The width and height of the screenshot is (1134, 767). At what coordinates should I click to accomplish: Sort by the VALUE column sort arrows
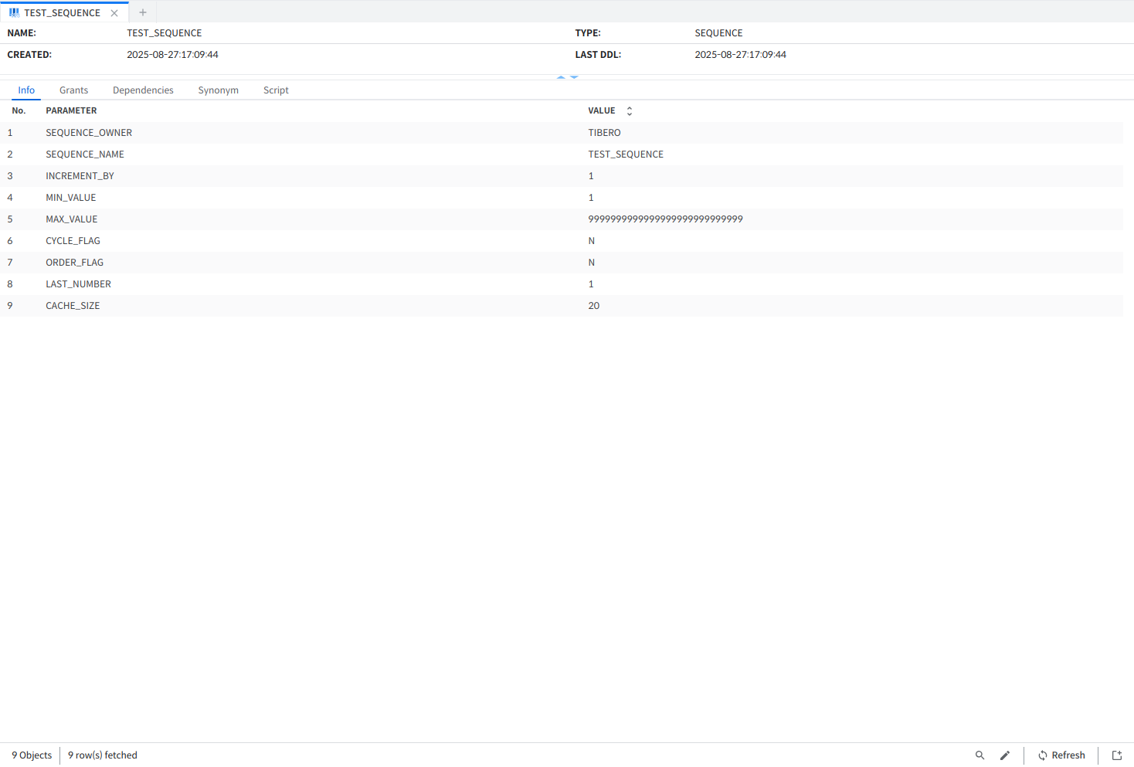tap(630, 111)
